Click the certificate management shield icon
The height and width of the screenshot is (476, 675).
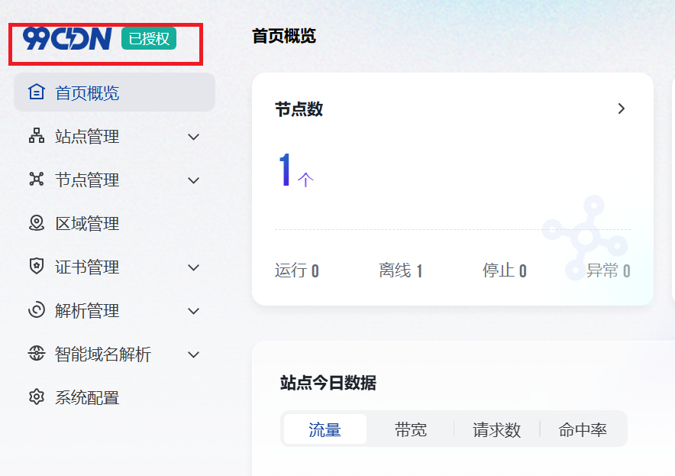(36, 267)
